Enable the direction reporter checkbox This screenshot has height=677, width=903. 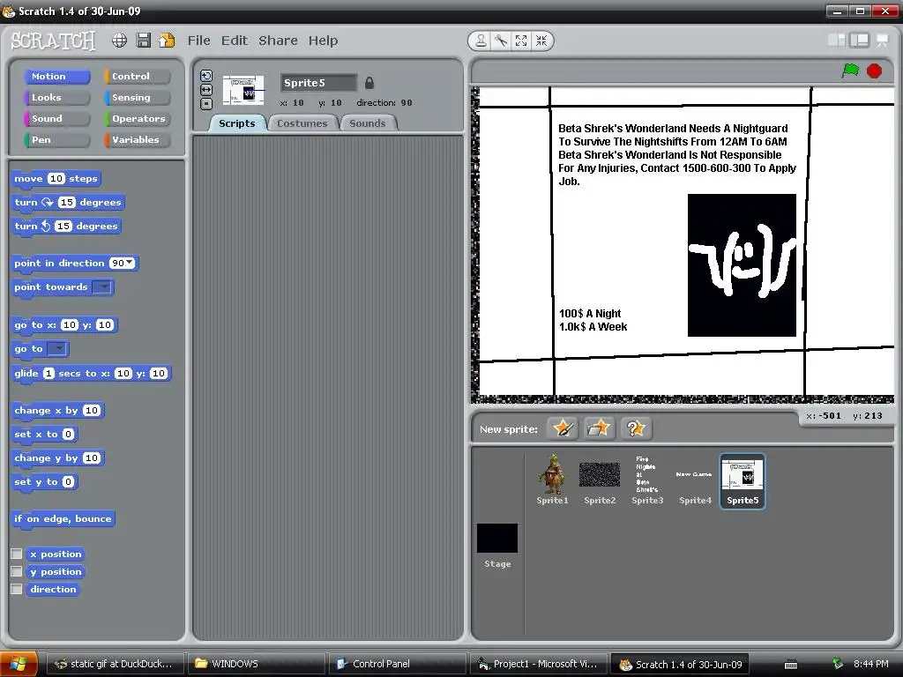click(17, 589)
